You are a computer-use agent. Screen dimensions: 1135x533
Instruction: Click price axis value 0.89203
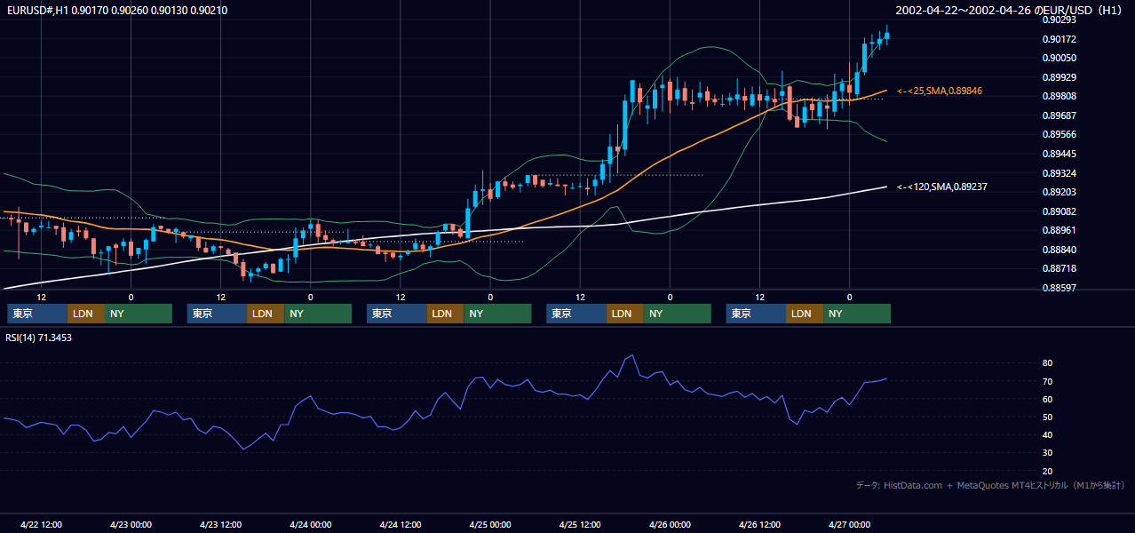pyautogui.click(x=1060, y=192)
